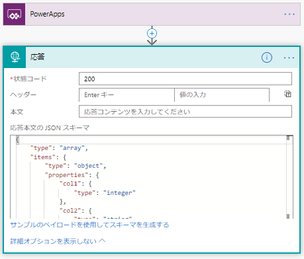Click the 本文 field label
The image size is (304, 259).
click(x=17, y=112)
